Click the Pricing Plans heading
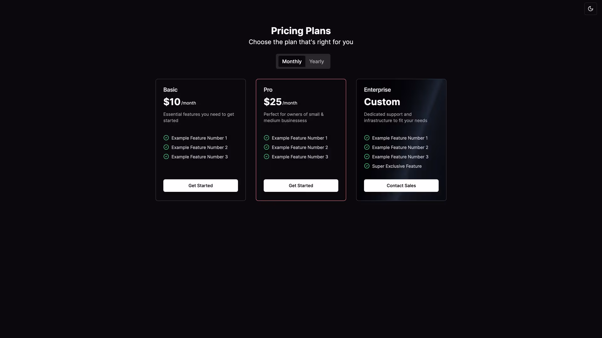The width and height of the screenshot is (602, 338). click(301, 31)
